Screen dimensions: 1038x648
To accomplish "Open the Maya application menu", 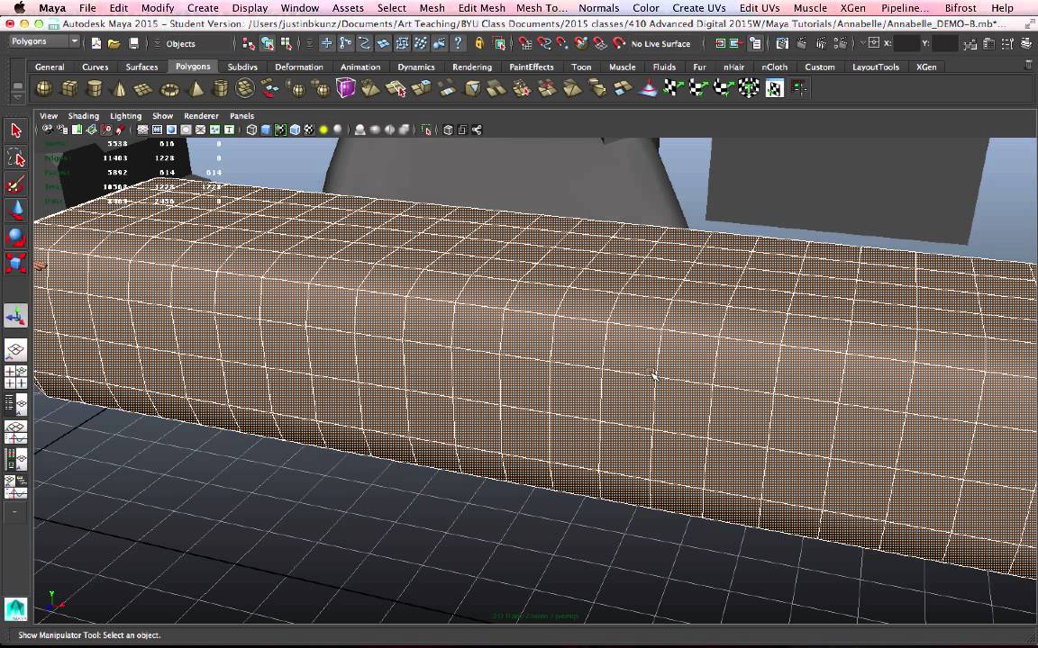I will 52,8.
